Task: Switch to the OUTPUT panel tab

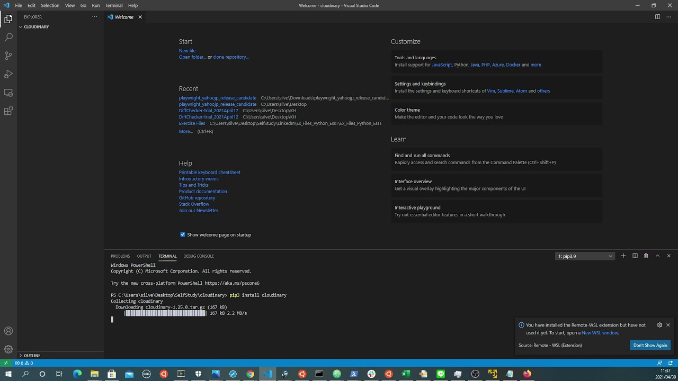Action: coord(144,256)
